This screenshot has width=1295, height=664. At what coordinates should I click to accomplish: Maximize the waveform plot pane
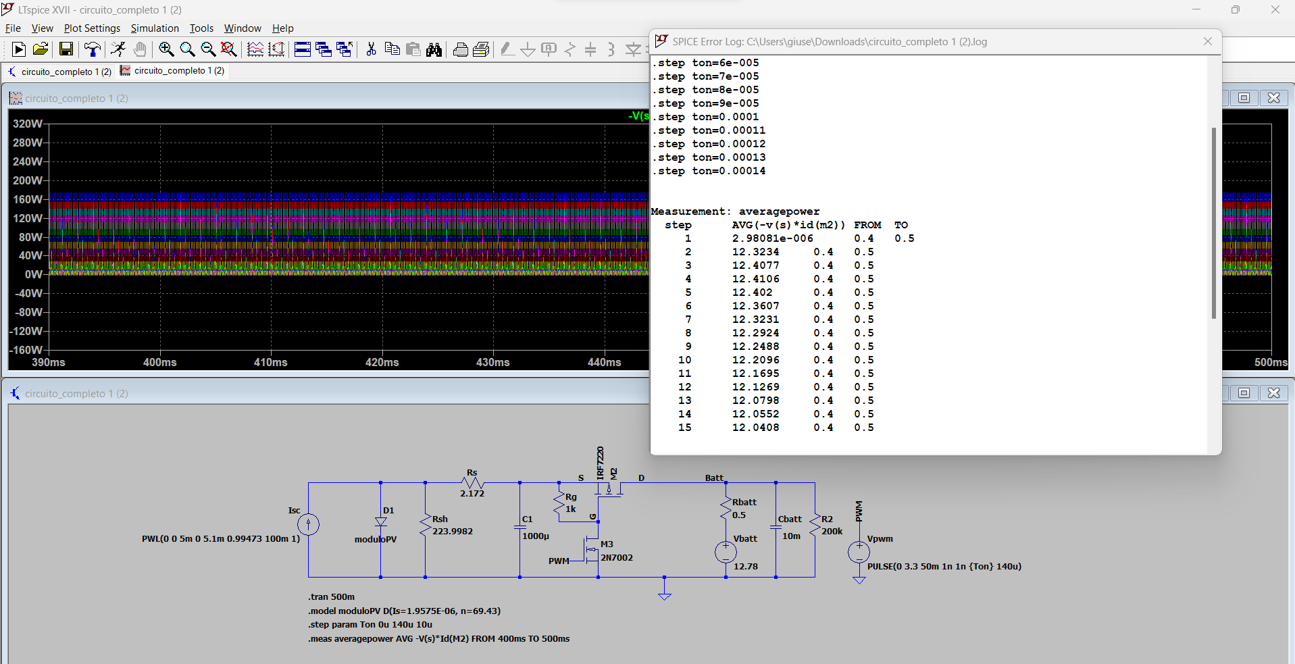coord(1244,98)
